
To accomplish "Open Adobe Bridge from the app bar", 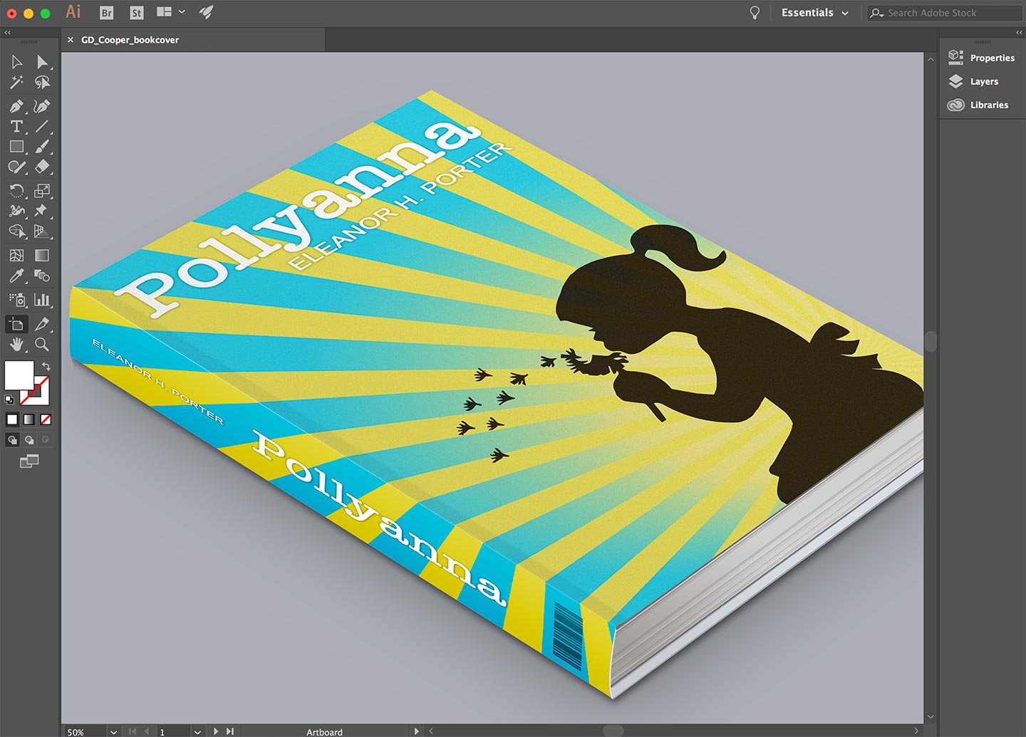I will click(106, 12).
